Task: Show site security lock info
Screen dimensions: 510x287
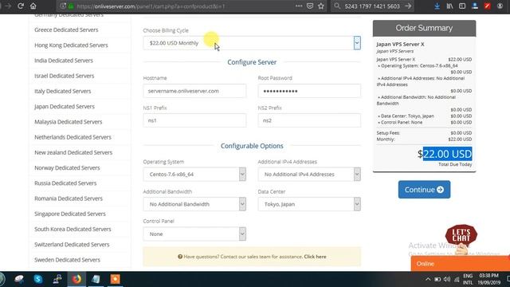Action: 71,6
